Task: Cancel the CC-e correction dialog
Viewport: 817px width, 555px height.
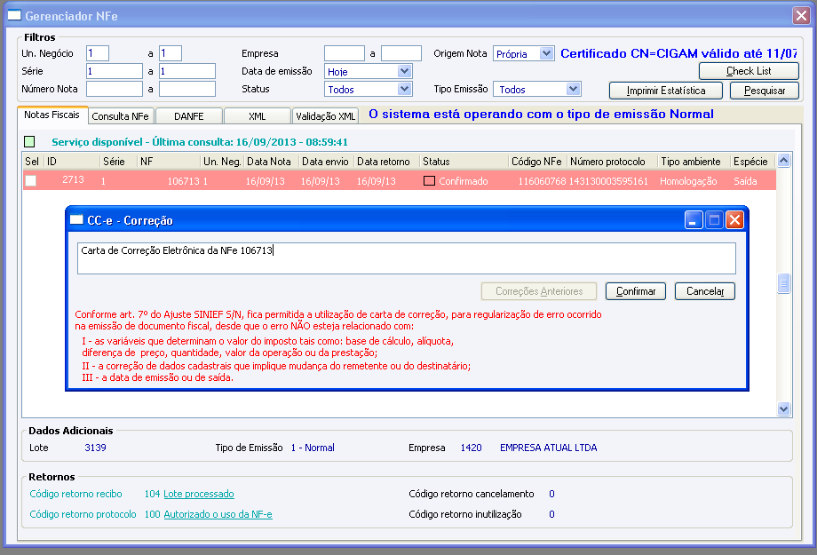Action: (705, 291)
